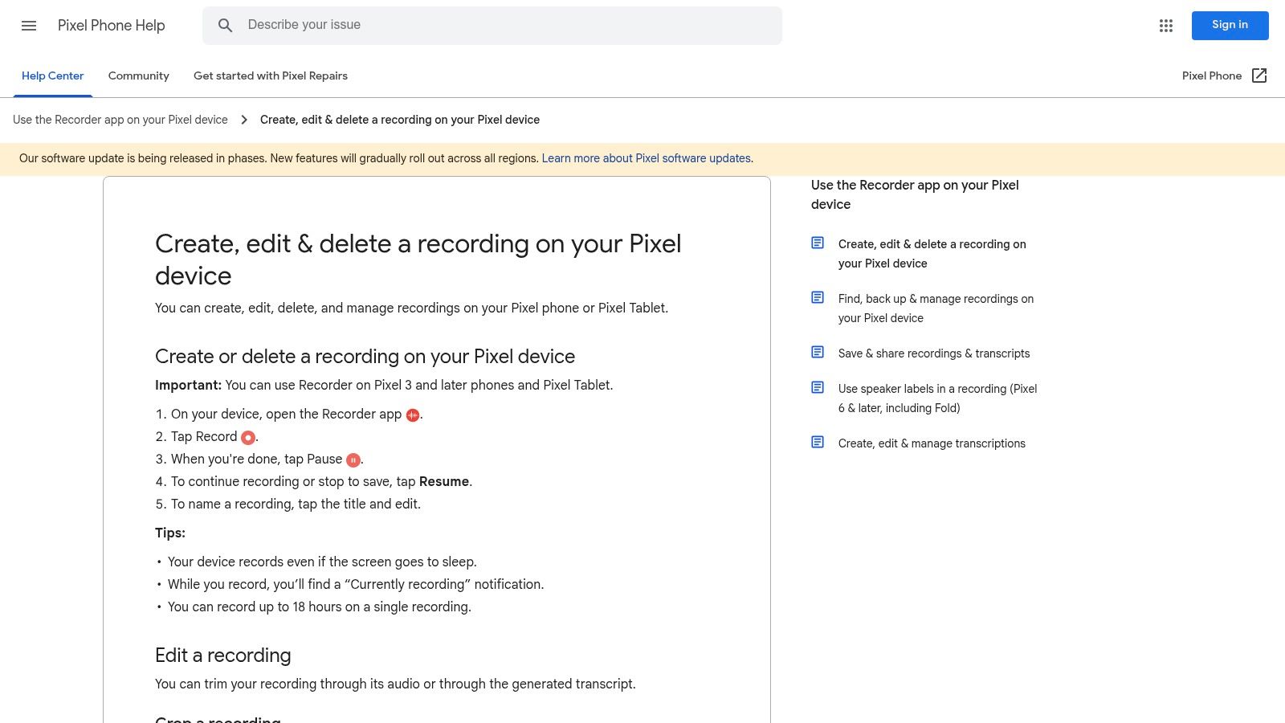The width and height of the screenshot is (1285, 723).
Task: Click the Recorder app icon in step 1
Action: (x=411, y=415)
